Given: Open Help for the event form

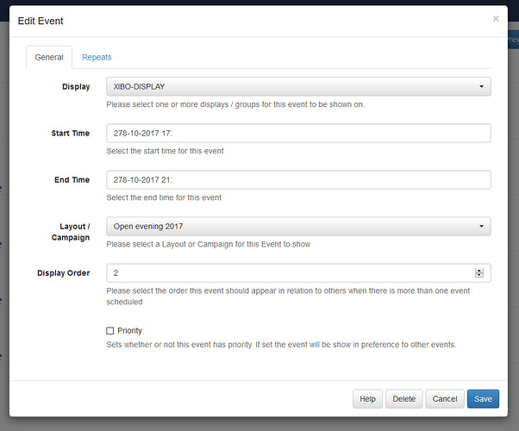Looking at the screenshot, I should (x=367, y=399).
